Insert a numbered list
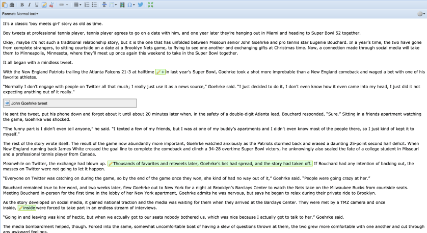This screenshot has height=233, width=427. [x=87, y=5]
